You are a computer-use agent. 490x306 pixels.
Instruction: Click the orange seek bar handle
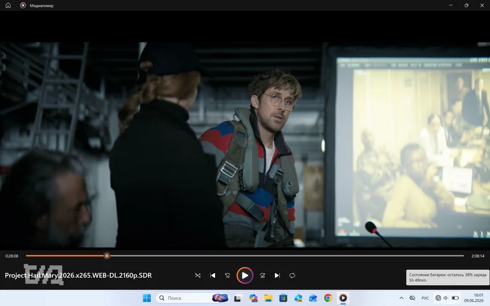(107, 256)
